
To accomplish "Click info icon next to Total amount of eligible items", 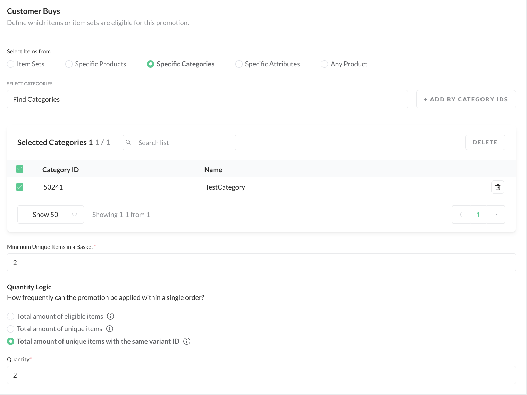I will coord(110,316).
